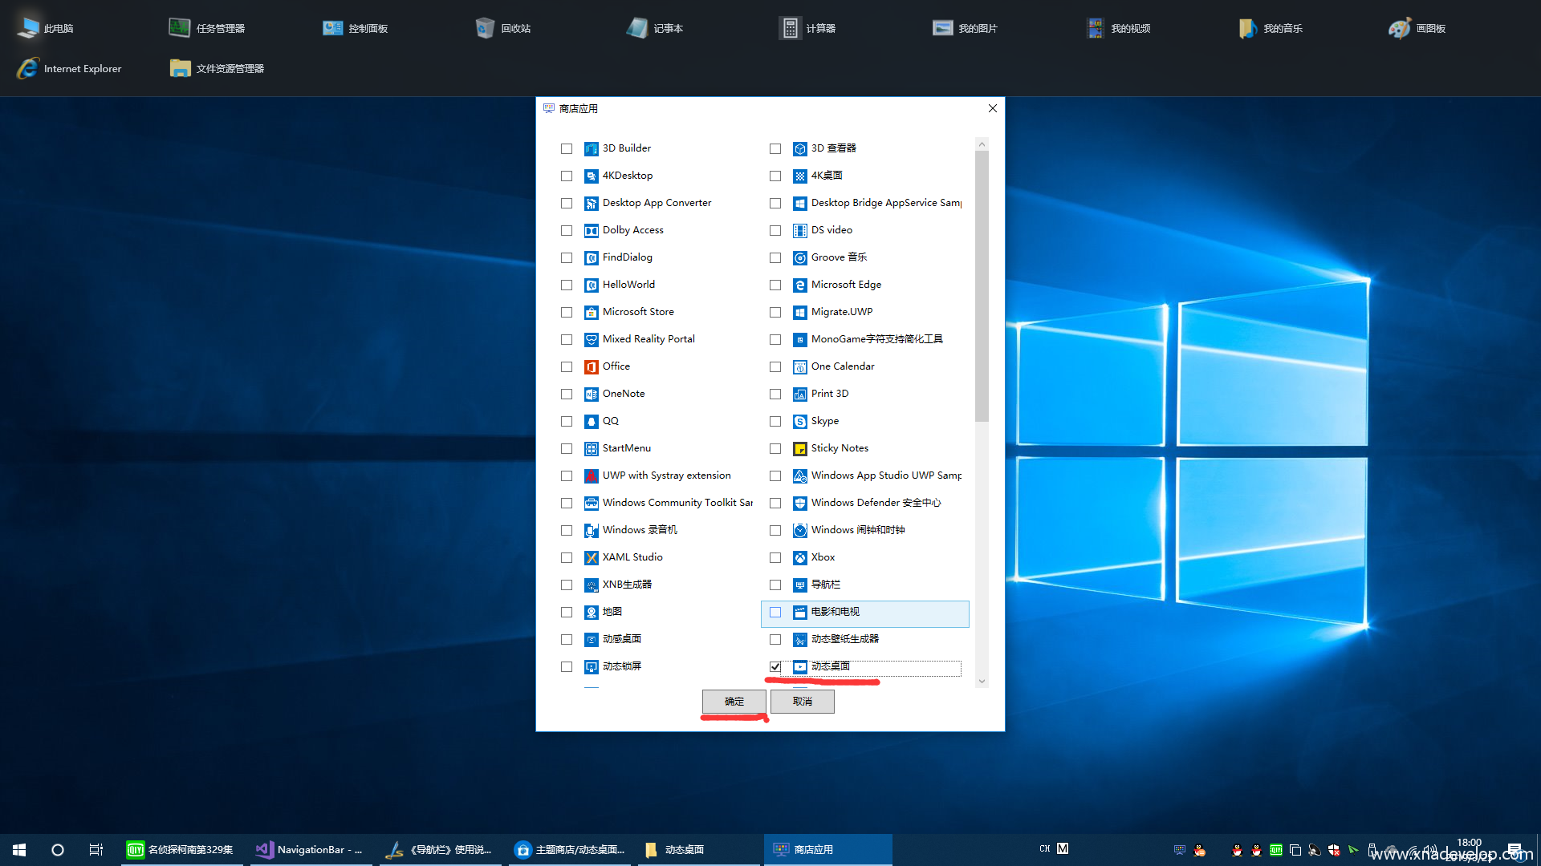Click the Office app icon
The image size is (1541, 866).
click(x=591, y=366)
